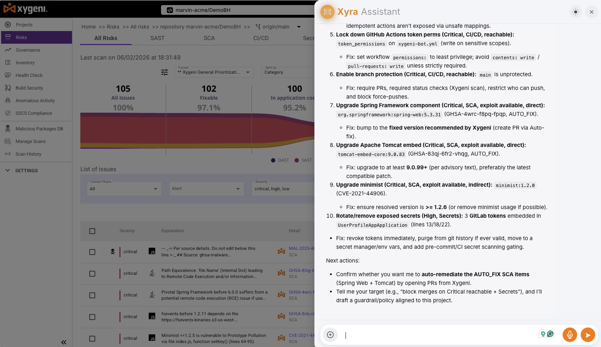Select all issues with header checkbox
The height and width of the screenshot is (347, 601).
point(92,231)
